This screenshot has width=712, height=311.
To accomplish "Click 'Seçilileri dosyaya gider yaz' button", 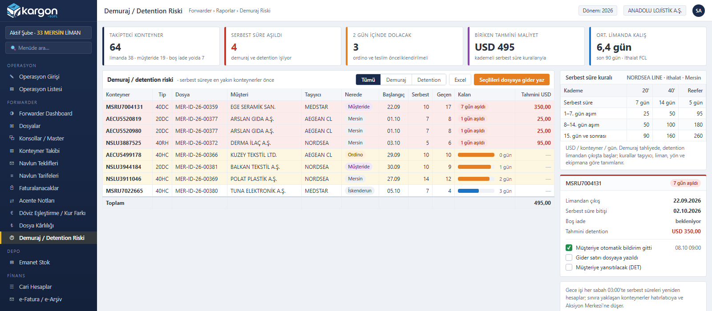I will pyautogui.click(x=512, y=80).
